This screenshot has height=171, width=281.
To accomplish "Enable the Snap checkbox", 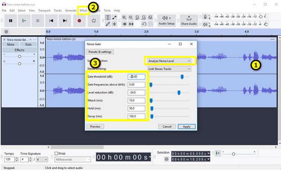I will [x=56, y=153].
